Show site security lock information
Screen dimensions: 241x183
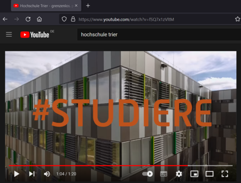(x=73, y=19)
